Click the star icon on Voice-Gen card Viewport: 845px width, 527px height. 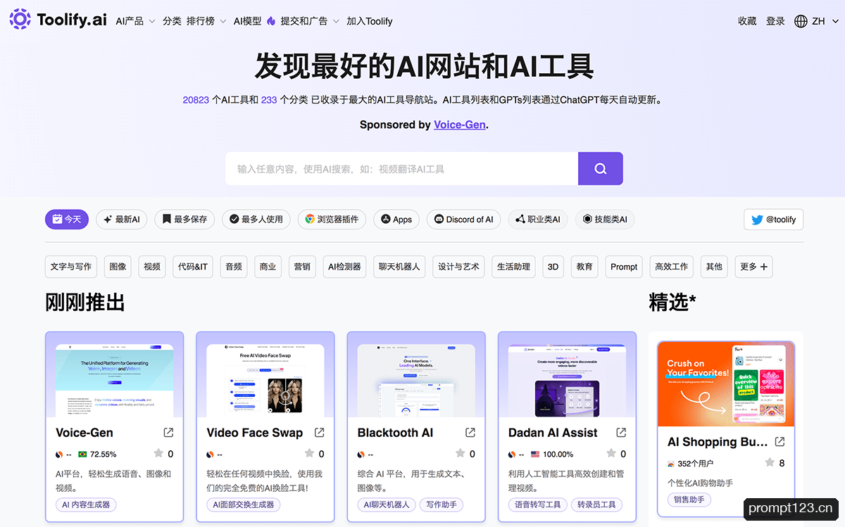[x=158, y=453]
